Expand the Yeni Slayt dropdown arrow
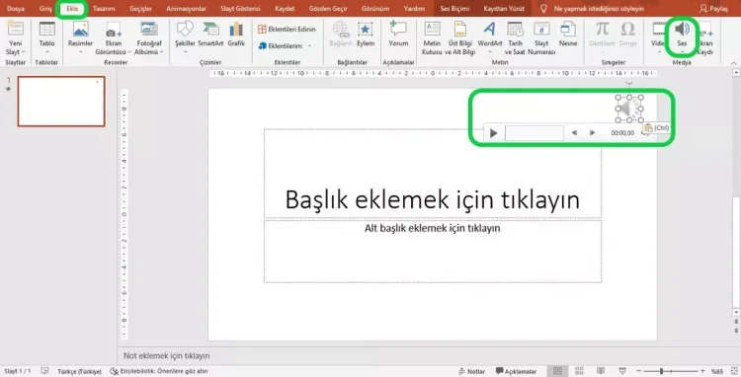The image size is (741, 377). tap(23, 52)
